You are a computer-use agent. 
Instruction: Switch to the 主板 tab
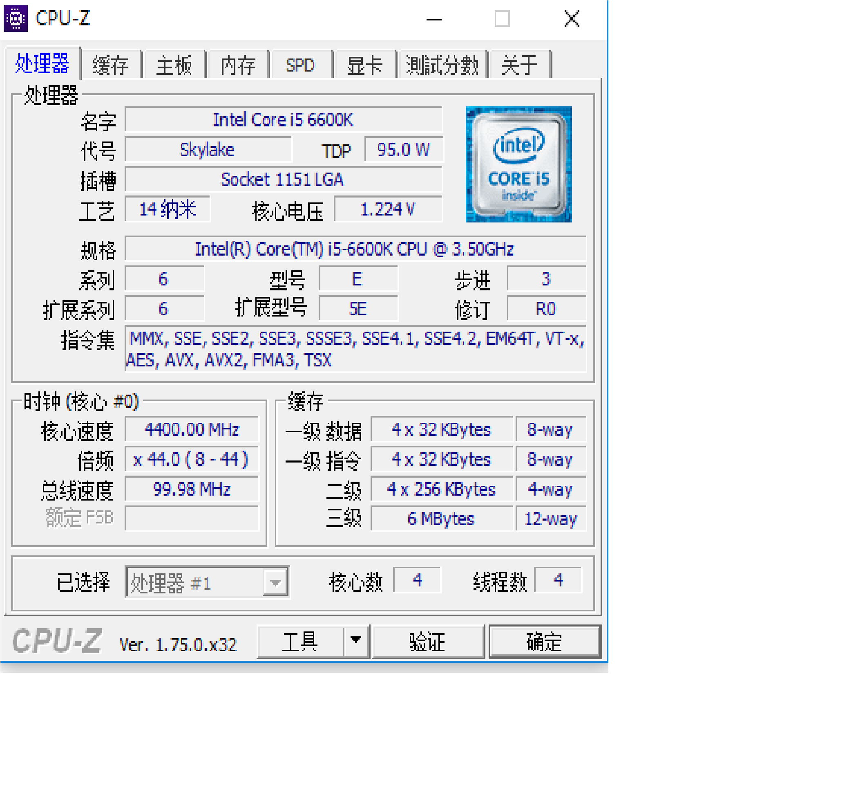click(x=174, y=65)
